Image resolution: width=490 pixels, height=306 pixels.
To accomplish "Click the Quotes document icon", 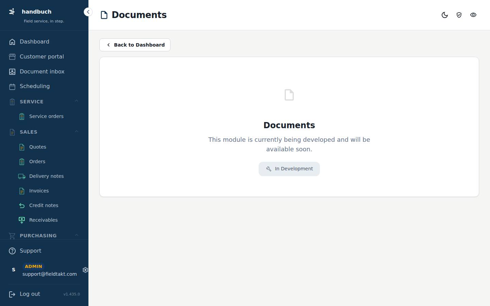I will 22,147.
